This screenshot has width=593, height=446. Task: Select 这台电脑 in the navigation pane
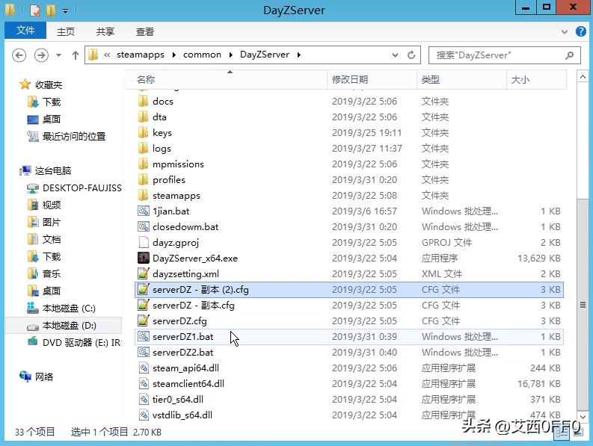tap(52, 171)
